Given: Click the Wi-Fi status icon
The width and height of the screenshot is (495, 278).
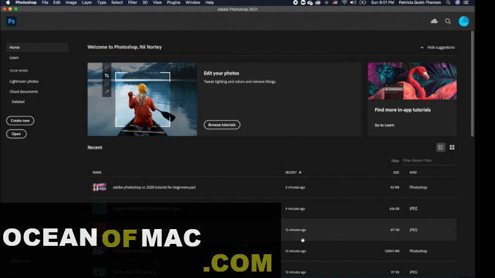Looking at the screenshot, I should point(344,3).
